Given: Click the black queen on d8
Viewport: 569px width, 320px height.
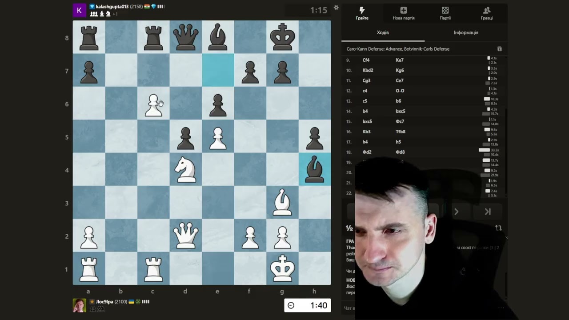Looking at the screenshot, I should 186,38.
